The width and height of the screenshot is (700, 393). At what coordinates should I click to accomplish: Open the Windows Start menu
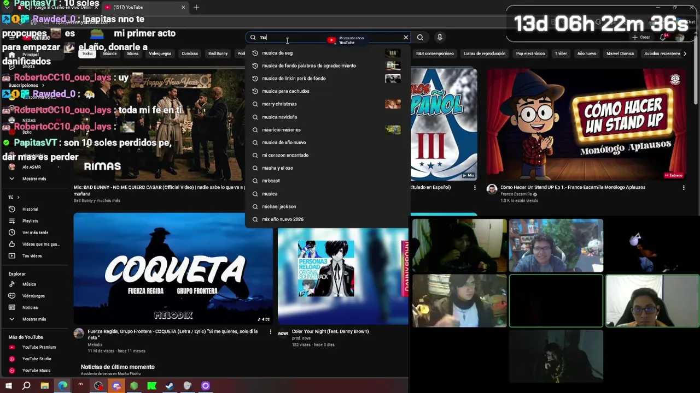click(8, 386)
